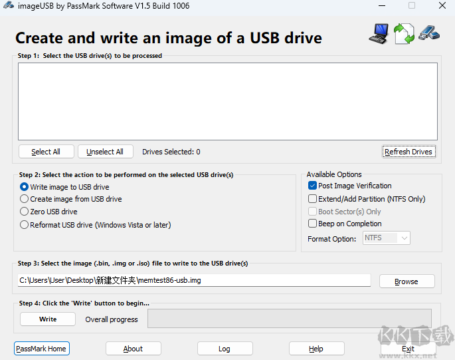Image resolution: width=455 pixels, height=360 pixels.
Task: Click the imageUSB title bar app icon
Action: pyautogui.click(x=9, y=5)
